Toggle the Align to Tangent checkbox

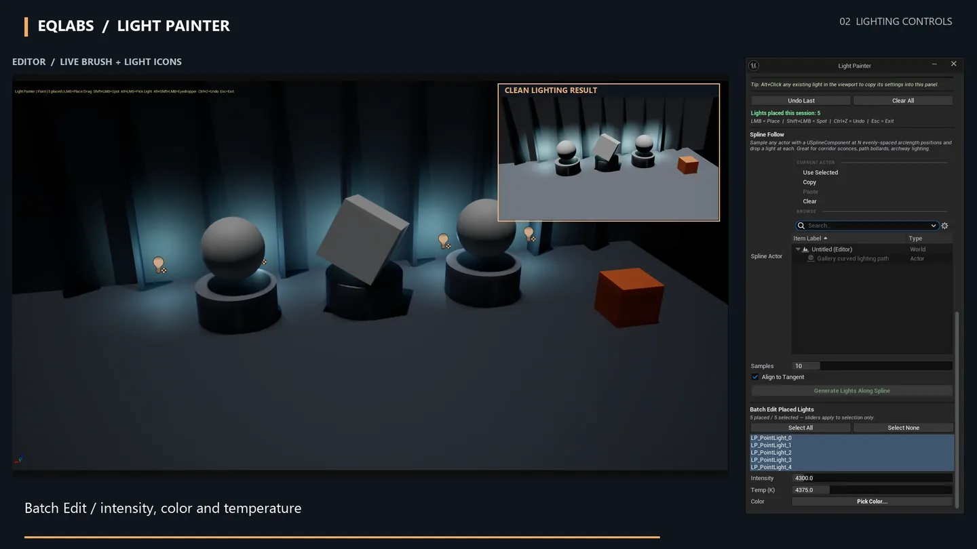tap(755, 377)
